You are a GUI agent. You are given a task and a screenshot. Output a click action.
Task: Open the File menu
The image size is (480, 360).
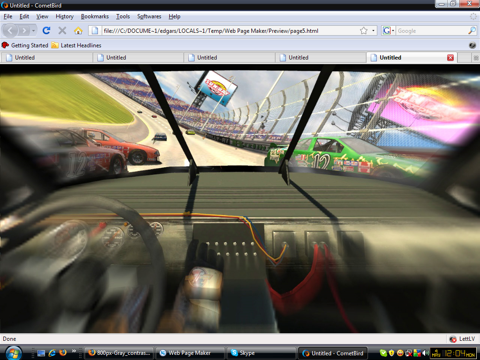[x=8, y=16]
